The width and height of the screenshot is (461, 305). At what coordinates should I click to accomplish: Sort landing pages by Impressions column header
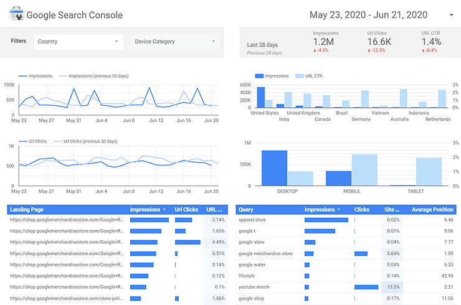click(x=148, y=210)
